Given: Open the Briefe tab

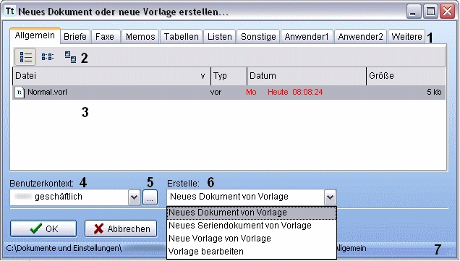Looking at the screenshot, I should tap(75, 37).
